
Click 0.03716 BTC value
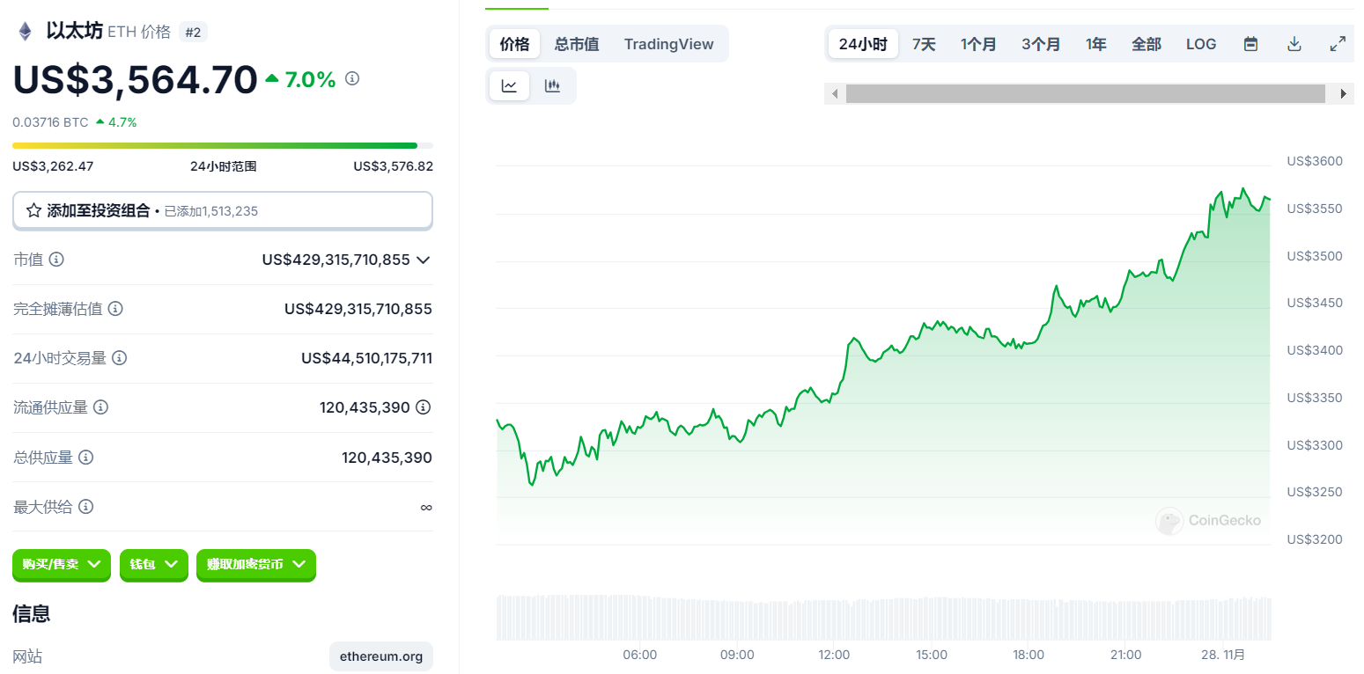pos(50,122)
